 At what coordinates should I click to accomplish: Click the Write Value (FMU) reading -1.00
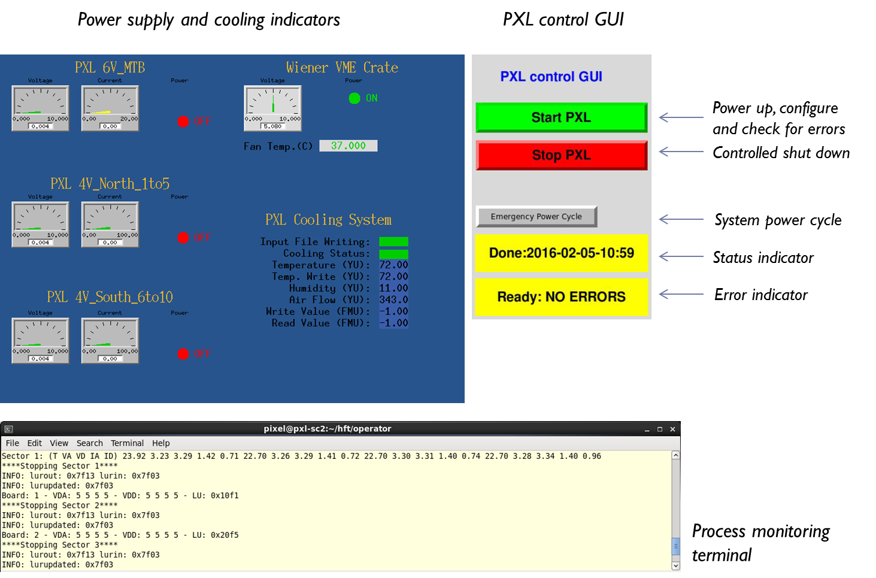pyautogui.click(x=394, y=311)
